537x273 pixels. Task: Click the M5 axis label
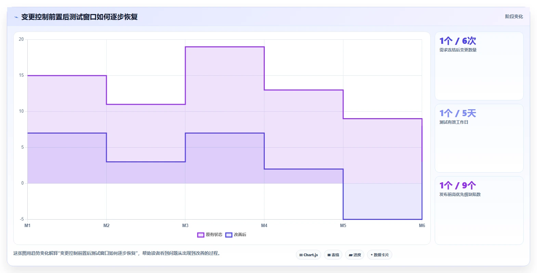(x=343, y=225)
